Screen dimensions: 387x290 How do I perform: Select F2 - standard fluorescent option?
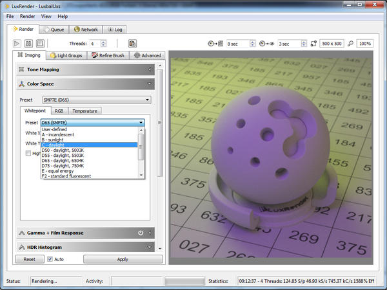[89, 176]
